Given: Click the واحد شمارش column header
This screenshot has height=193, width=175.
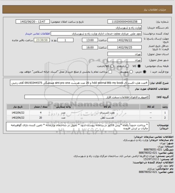Looking at the screenshot, I should click(x=63, y=107).
